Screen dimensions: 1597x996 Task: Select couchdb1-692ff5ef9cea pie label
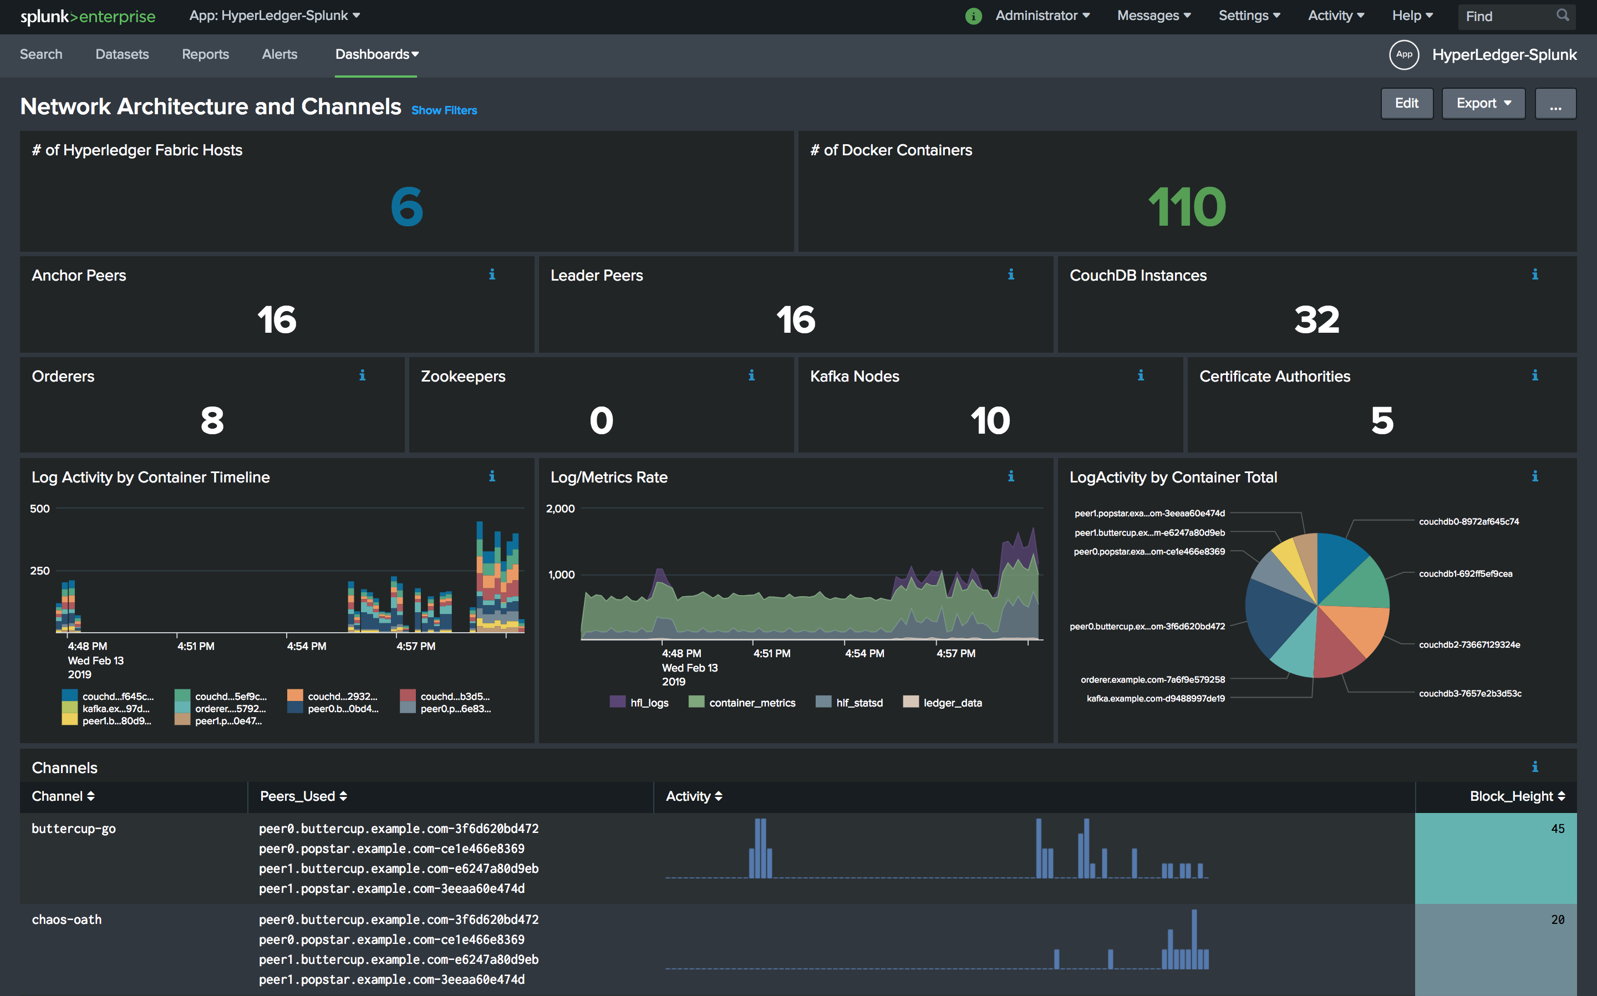click(1465, 574)
